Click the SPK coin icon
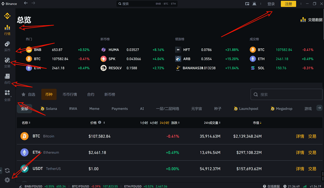324x188 pixels. 104,59
